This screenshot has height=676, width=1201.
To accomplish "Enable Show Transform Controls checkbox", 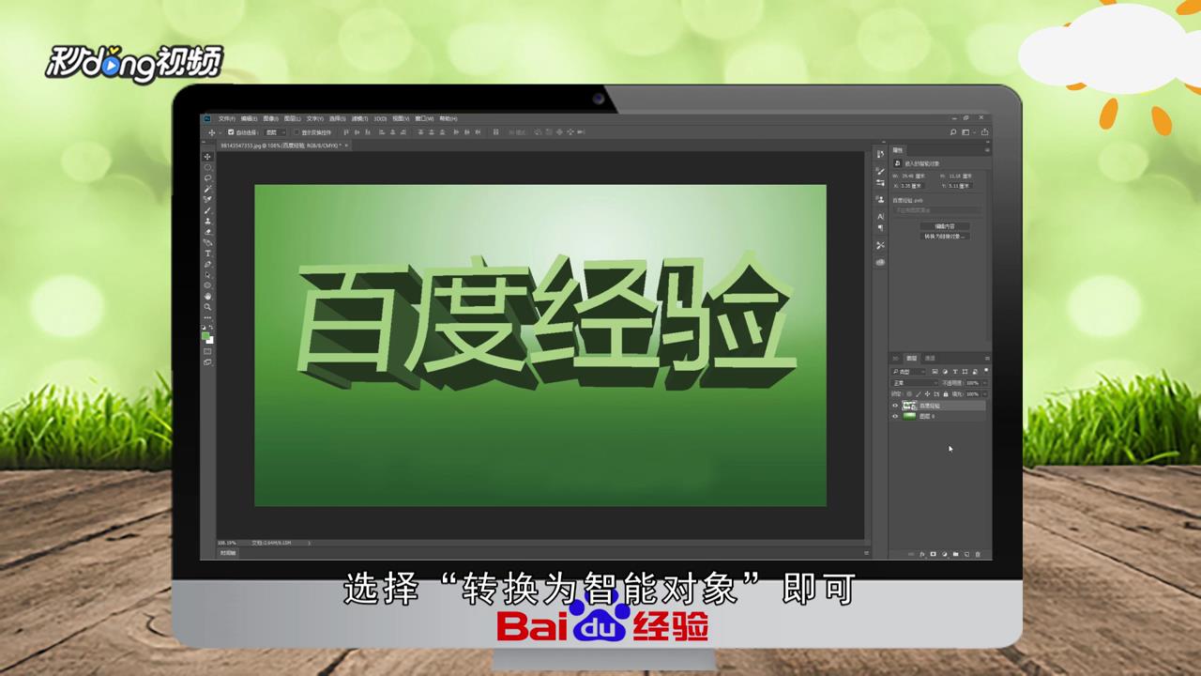I will [x=296, y=132].
